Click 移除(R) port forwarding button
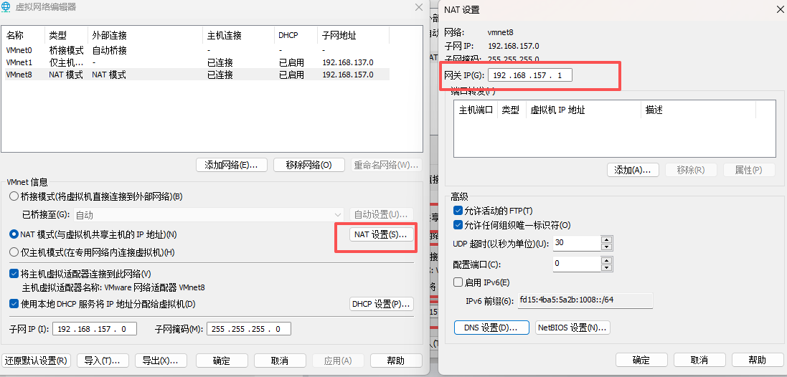The width and height of the screenshot is (787, 377). coord(691,170)
